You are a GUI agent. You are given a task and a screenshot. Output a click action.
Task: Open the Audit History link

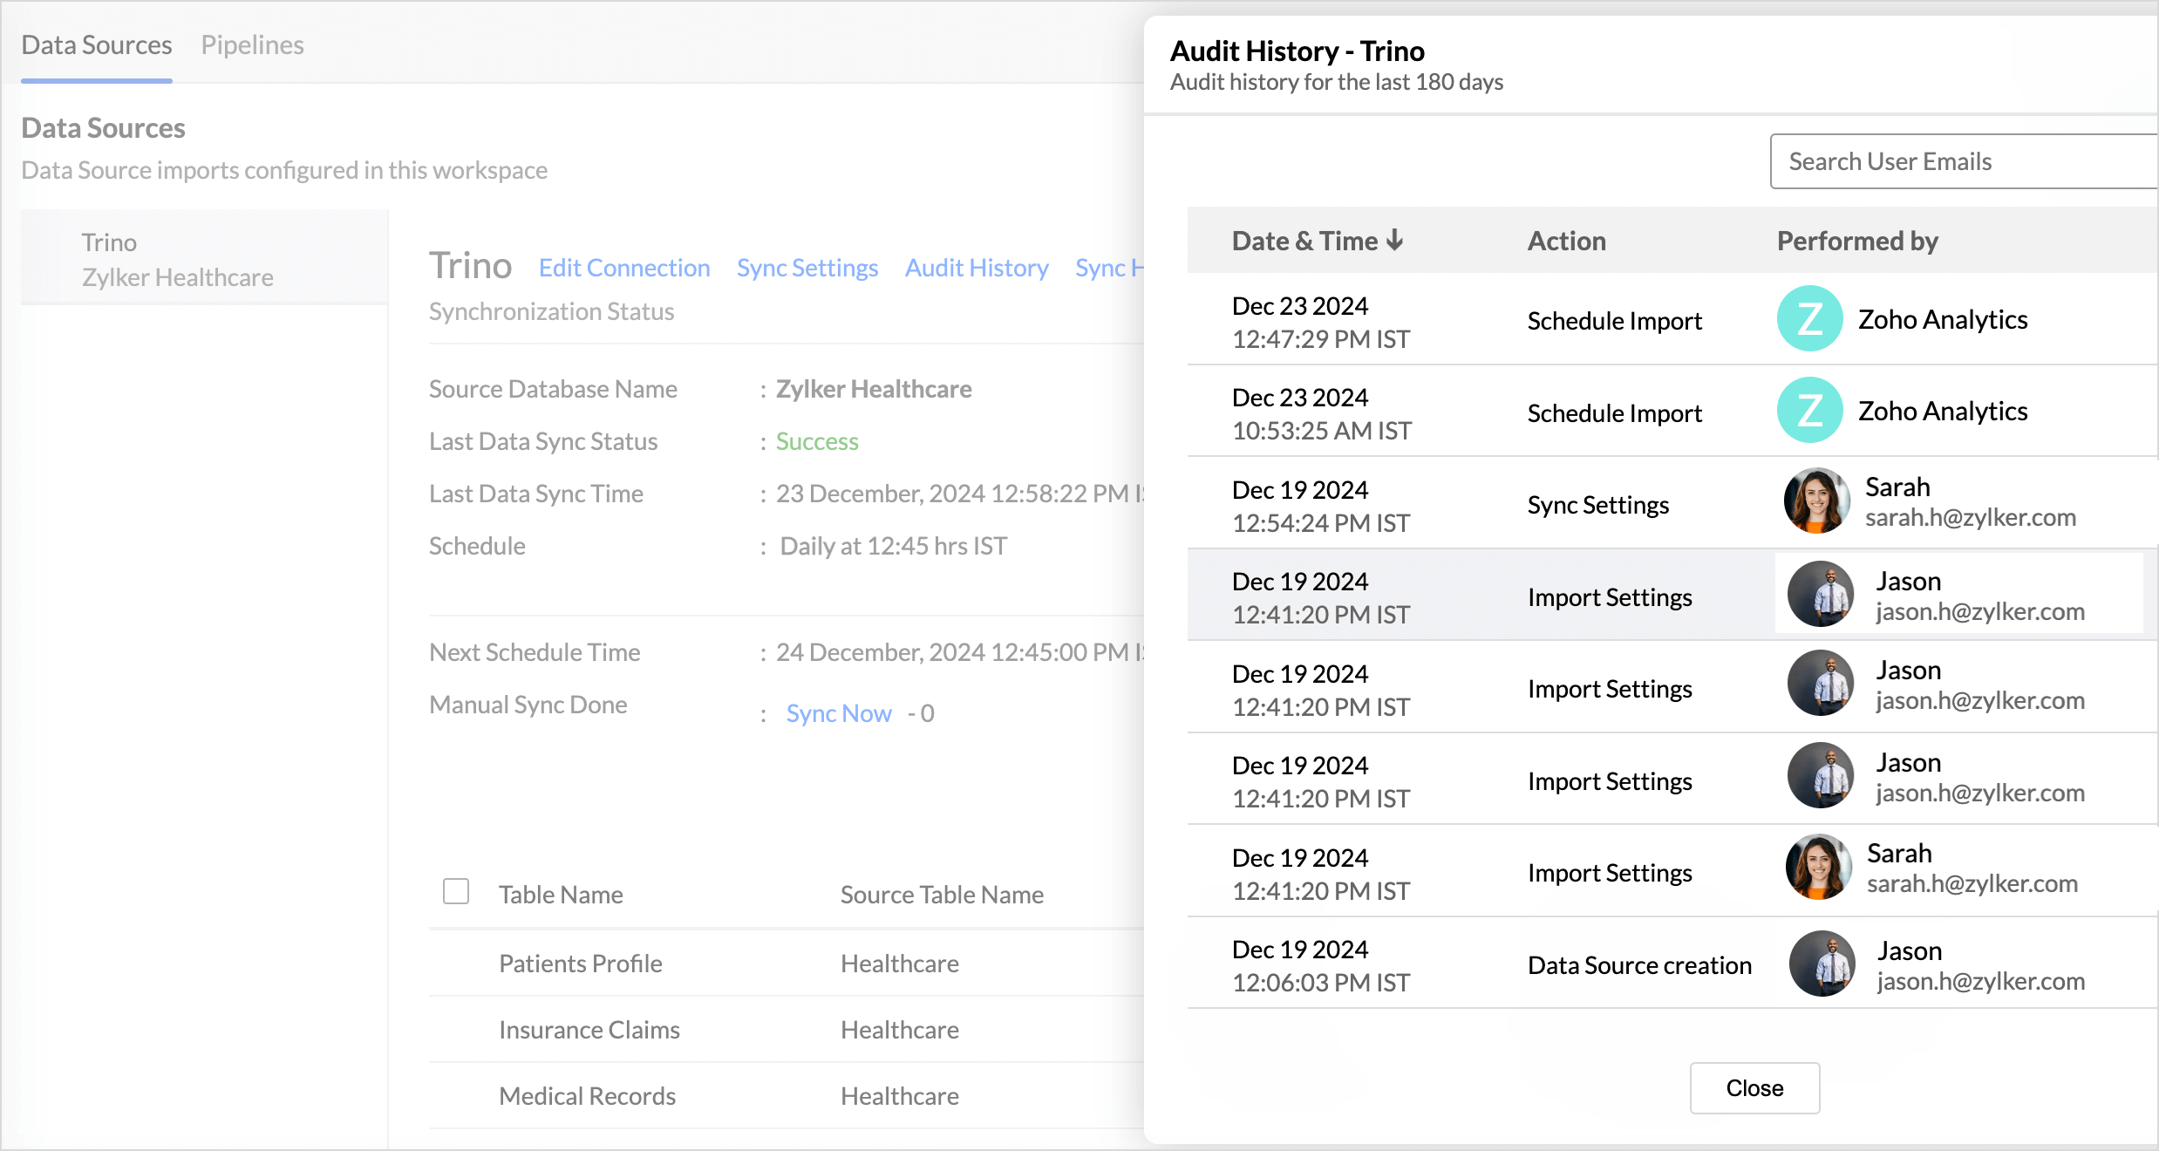click(977, 268)
